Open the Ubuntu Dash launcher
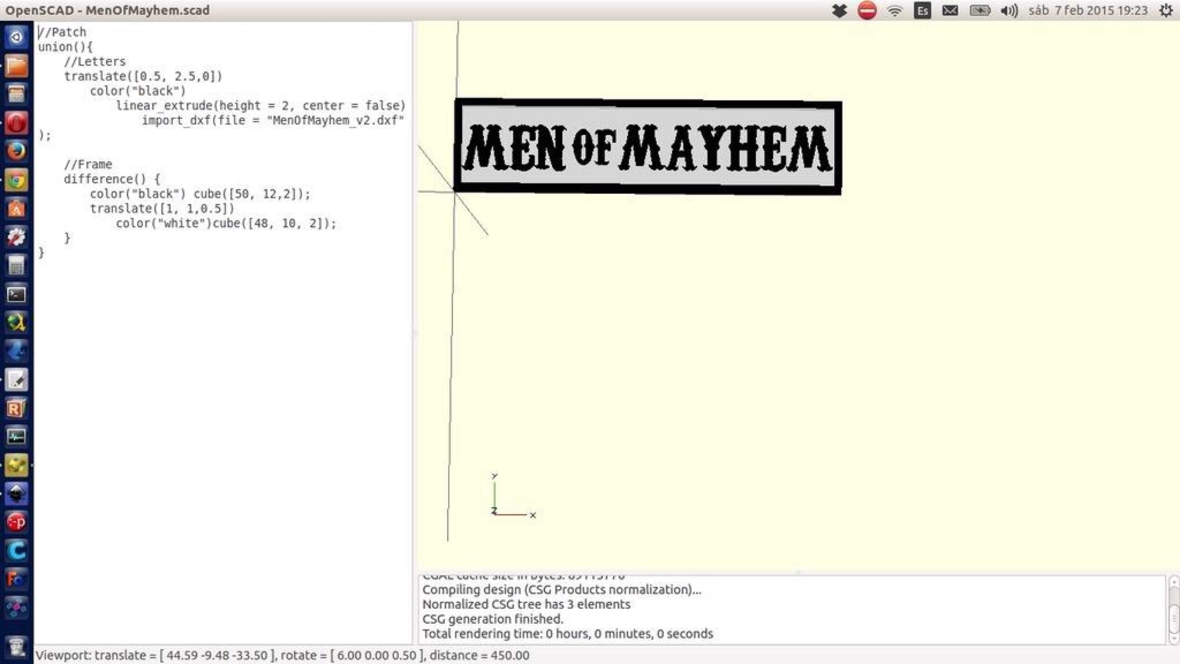1180x664 pixels. [x=17, y=37]
